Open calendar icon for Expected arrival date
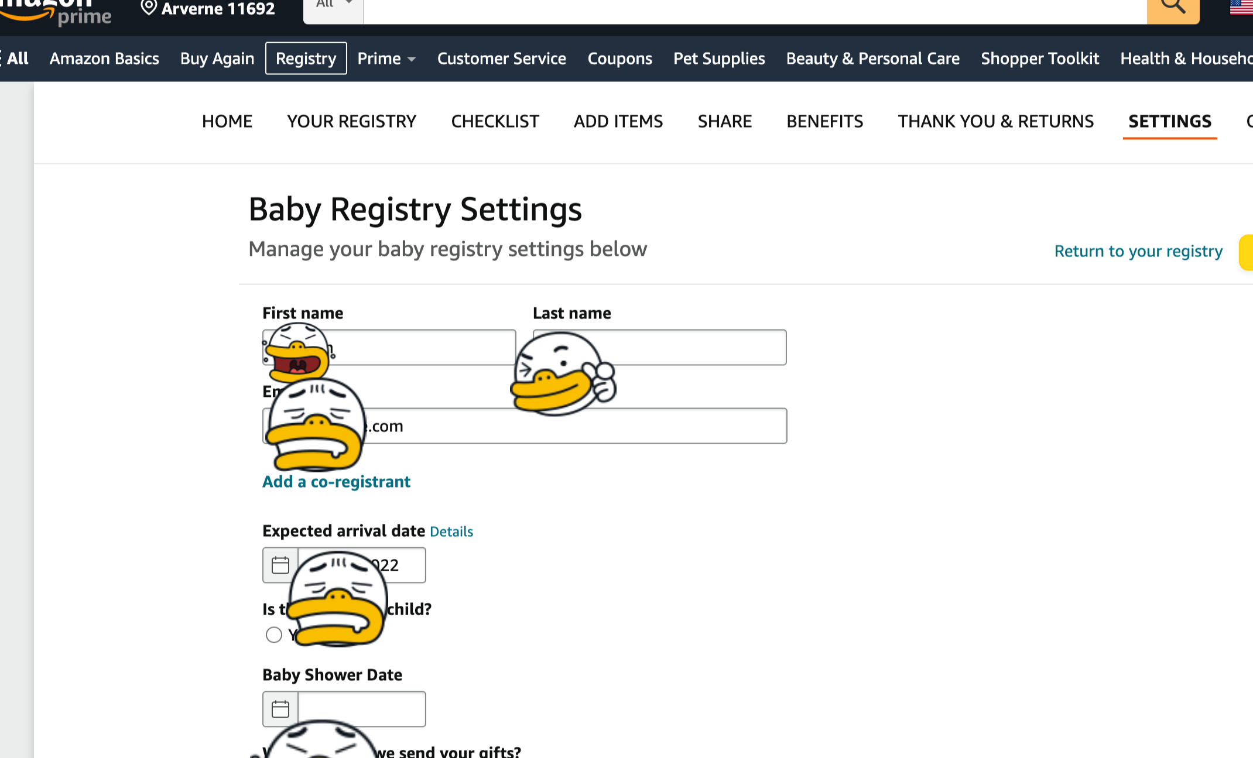 pos(280,565)
